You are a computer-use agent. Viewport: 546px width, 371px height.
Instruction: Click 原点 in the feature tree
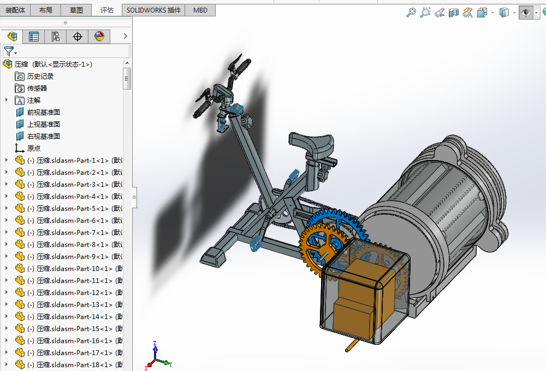tap(33, 148)
